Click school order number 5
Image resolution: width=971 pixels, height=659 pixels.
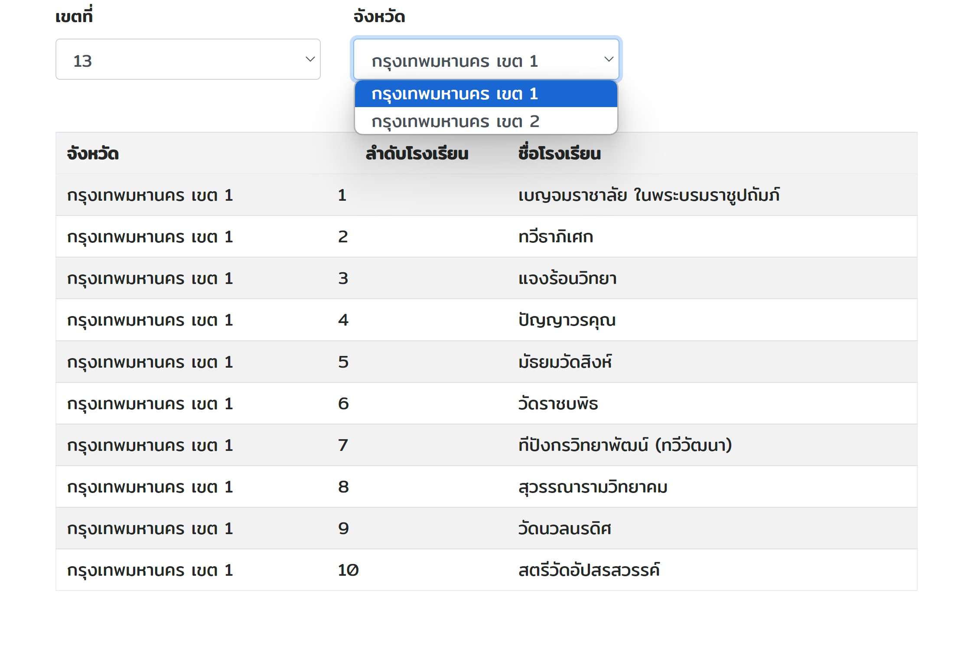point(343,362)
